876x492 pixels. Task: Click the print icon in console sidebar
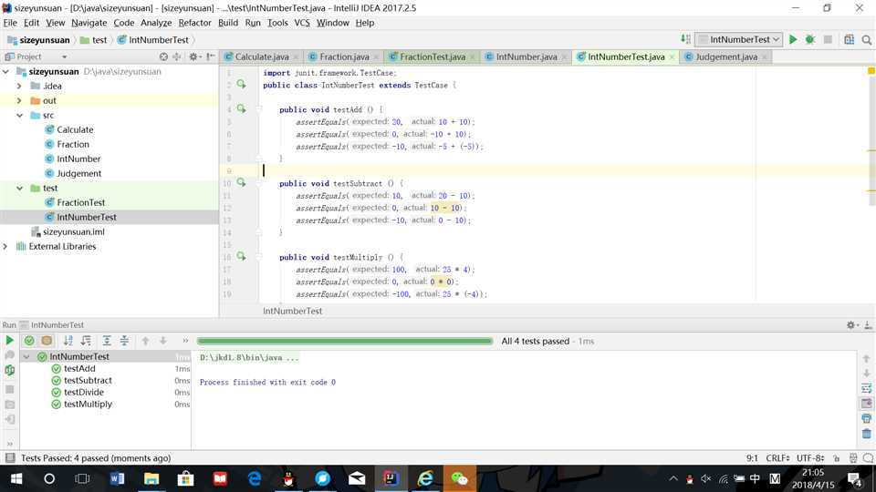(867, 418)
